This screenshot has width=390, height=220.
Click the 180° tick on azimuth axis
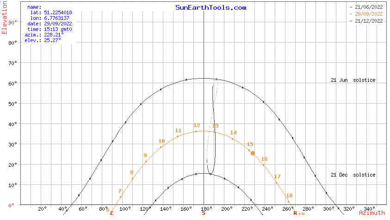tap(206, 209)
